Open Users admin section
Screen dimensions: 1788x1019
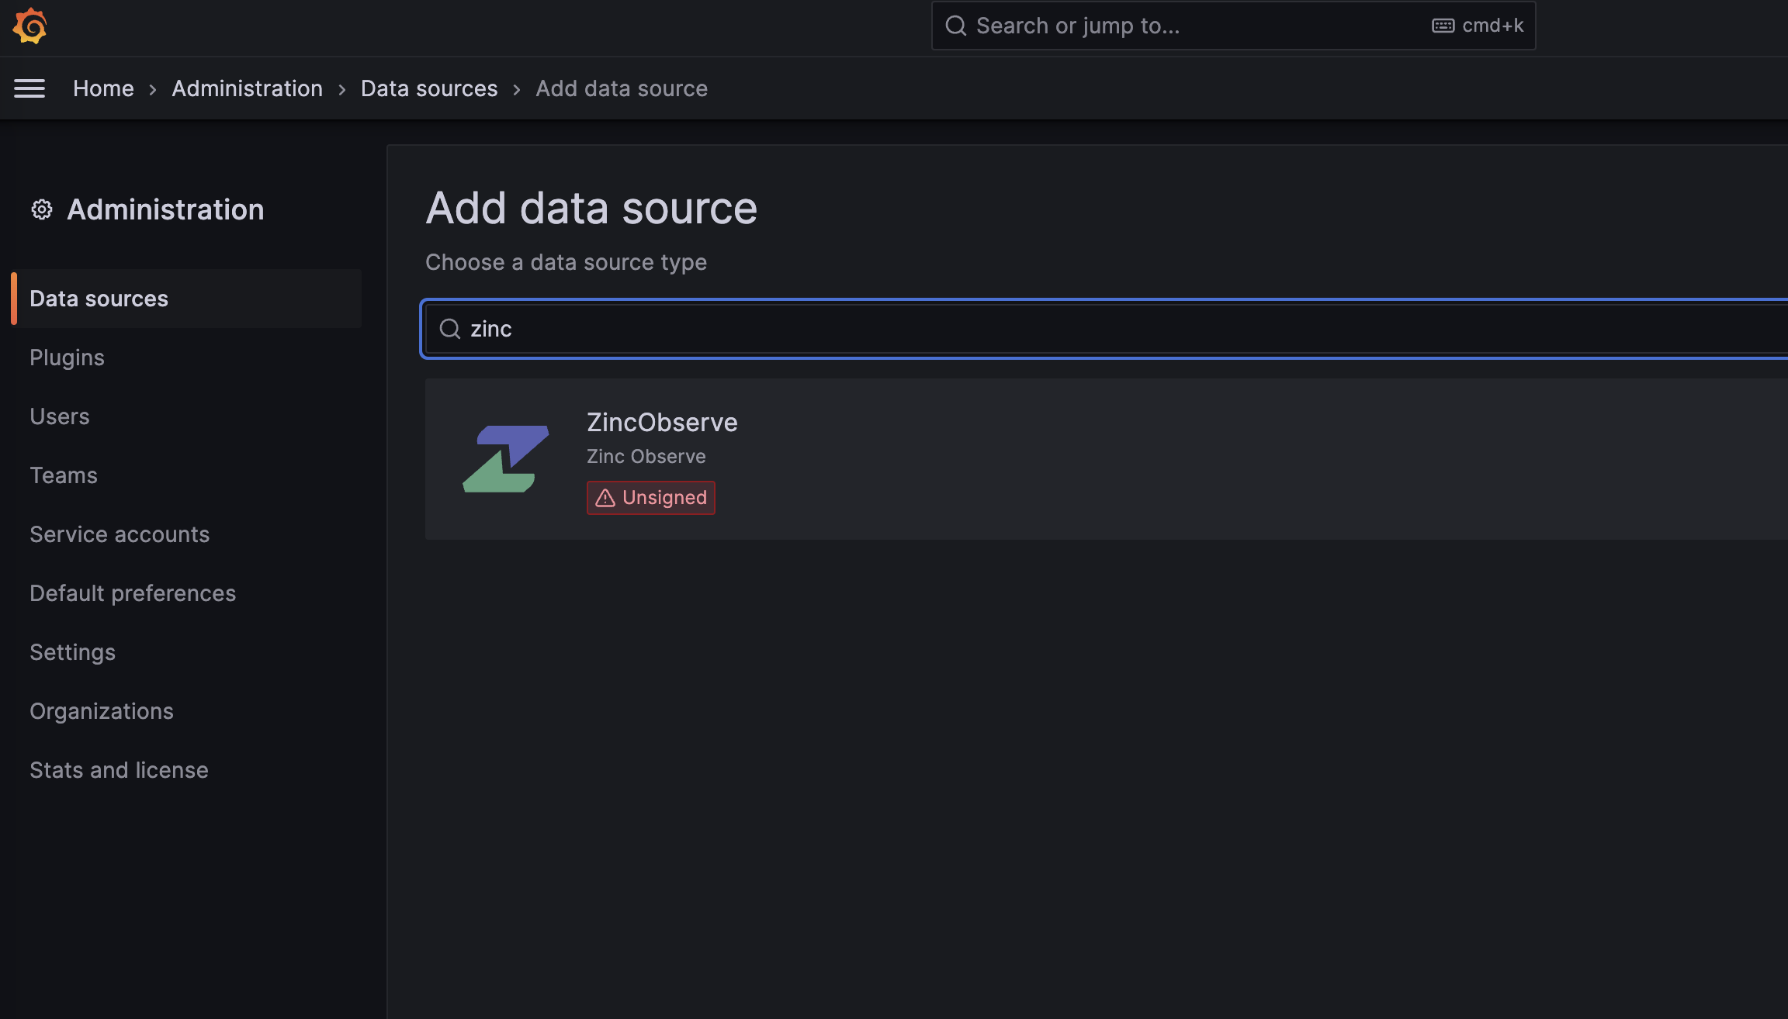coord(60,416)
